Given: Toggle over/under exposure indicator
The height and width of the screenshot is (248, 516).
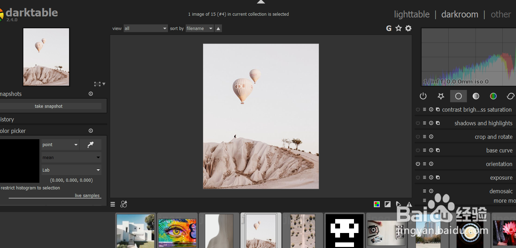Looking at the screenshot, I should 387,204.
